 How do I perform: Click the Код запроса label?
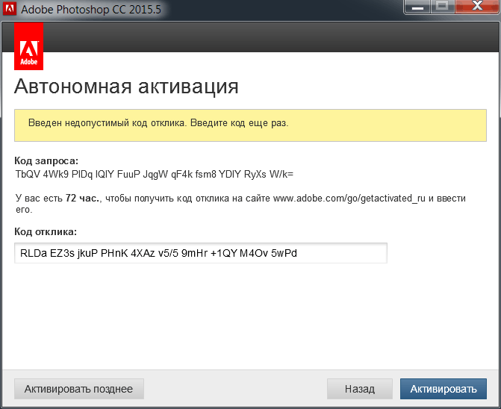click(x=46, y=160)
